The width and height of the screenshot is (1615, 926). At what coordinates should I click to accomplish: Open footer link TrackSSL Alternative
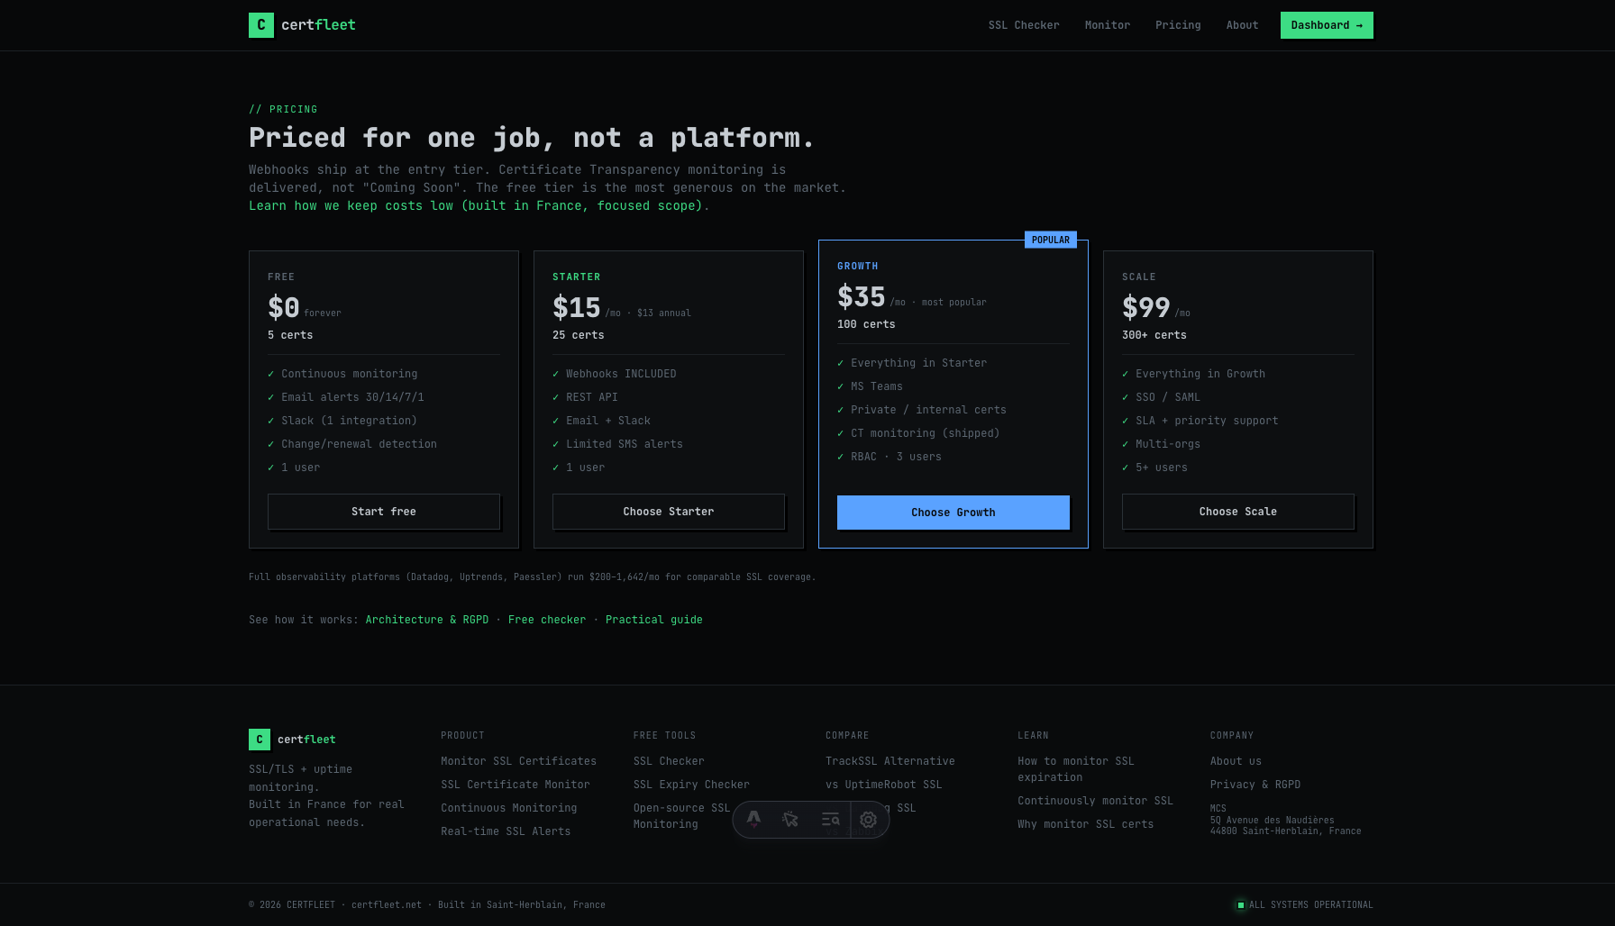pos(890,761)
